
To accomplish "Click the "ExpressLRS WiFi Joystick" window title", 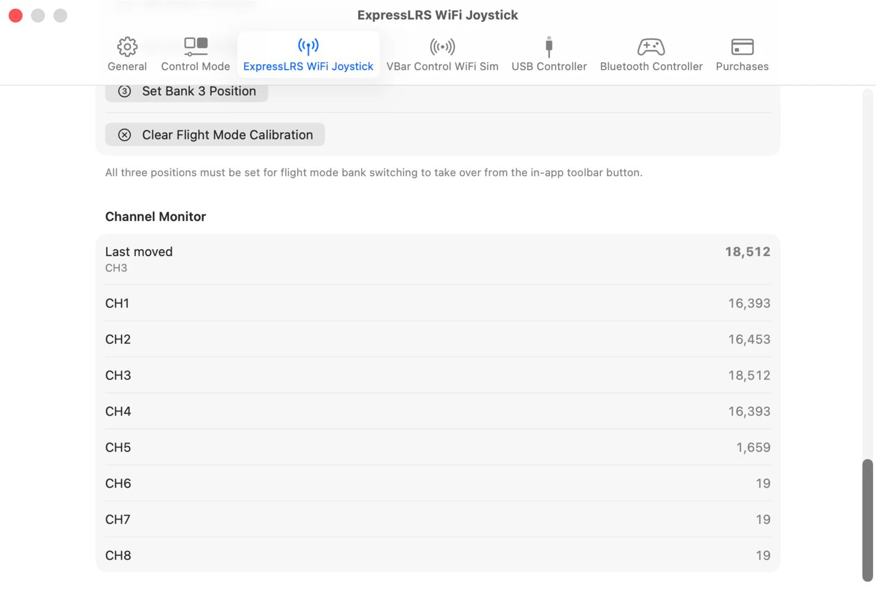I will (437, 15).
